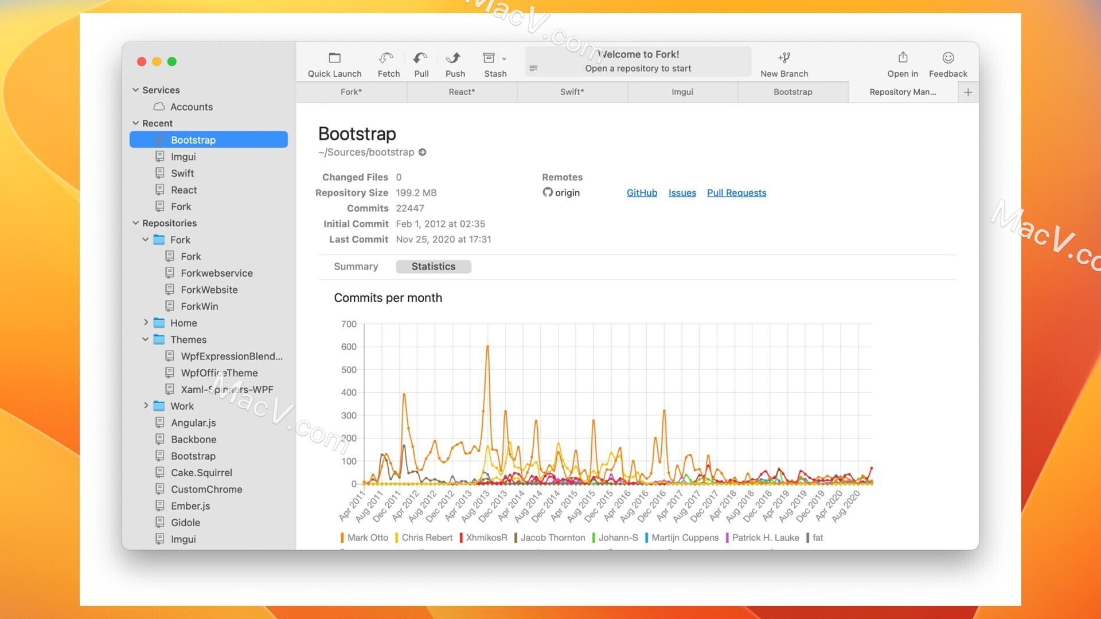Viewport: 1101px width, 619px height.
Task: Click Mark Otto legend color swatch
Action: point(342,538)
